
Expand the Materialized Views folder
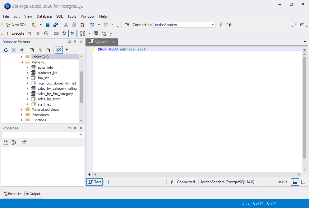tap(21, 109)
